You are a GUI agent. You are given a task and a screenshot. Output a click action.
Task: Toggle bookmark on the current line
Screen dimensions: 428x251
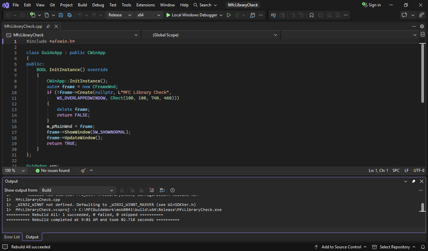tap(312, 15)
